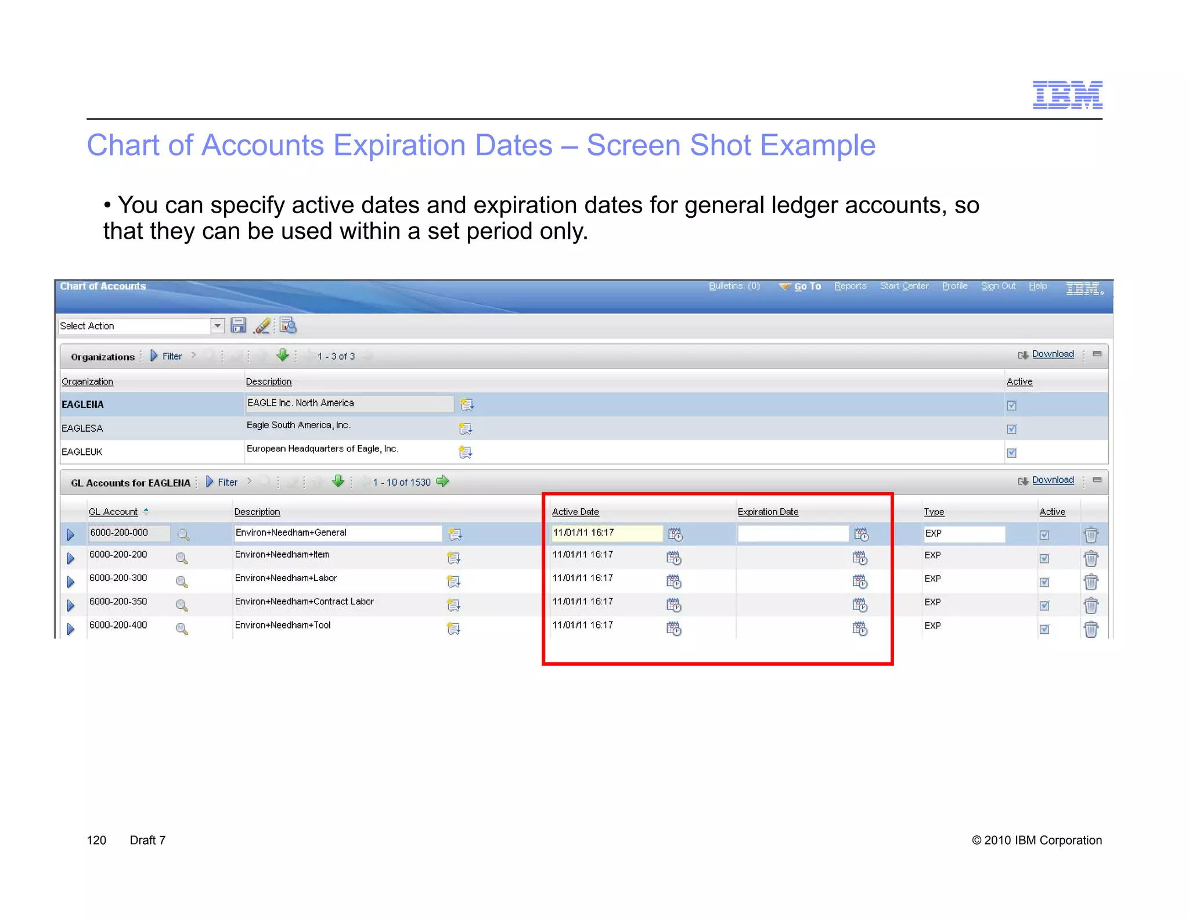The height and width of the screenshot is (919, 1189).
Task: Expand row details for 6000-200-200
Action: [x=70, y=558]
